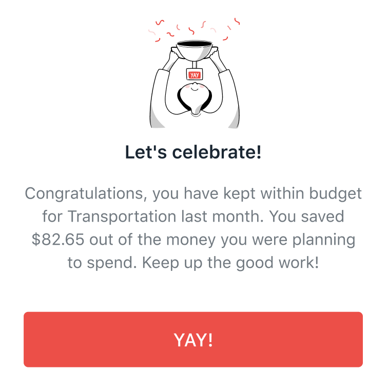
Task: Click the "You saved" text
Action: tap(306, 216)
